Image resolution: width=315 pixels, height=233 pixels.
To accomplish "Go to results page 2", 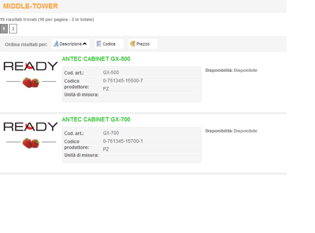I will pyautogui.click(x=13, y=29).
